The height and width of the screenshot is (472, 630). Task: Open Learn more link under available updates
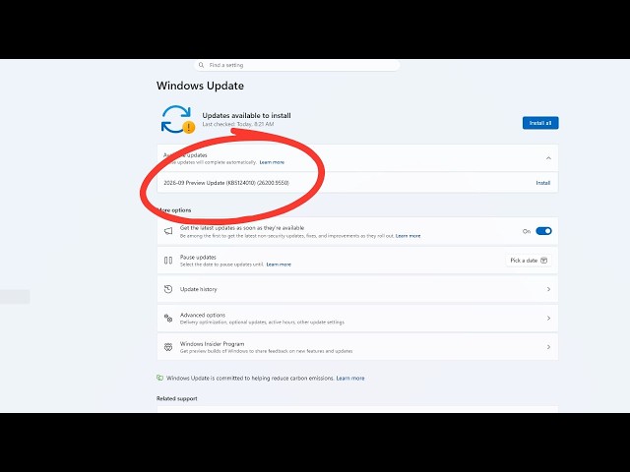272,162
